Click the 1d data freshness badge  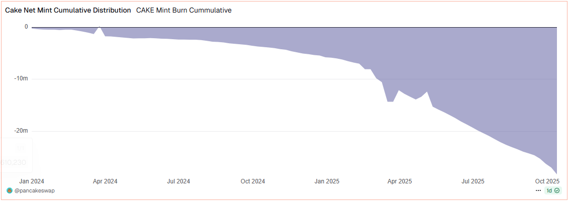click(x=549, y=191)
